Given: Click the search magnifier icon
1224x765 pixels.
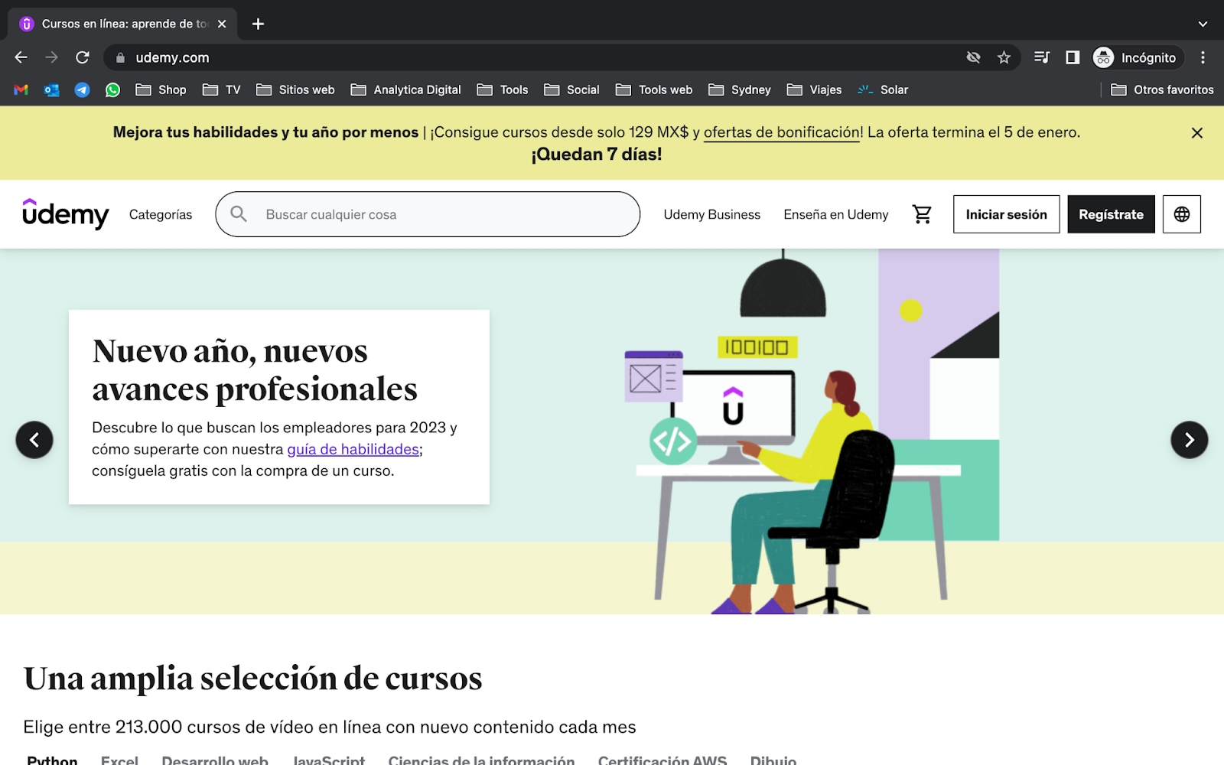Looking at the screenshot, I should [x=239, y=214].
